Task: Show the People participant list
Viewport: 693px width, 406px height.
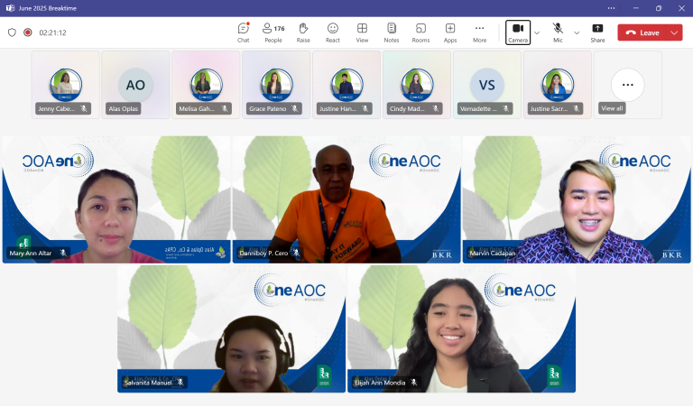Action: pyautogui.click(x=273, y=32)
